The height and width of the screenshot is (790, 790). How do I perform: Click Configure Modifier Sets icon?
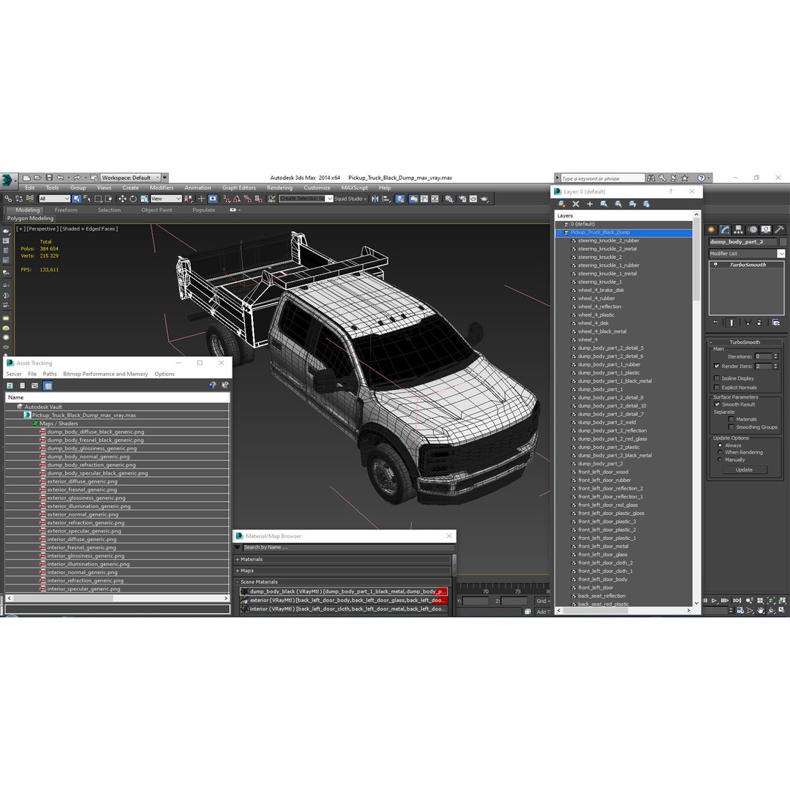click(776, 323)
